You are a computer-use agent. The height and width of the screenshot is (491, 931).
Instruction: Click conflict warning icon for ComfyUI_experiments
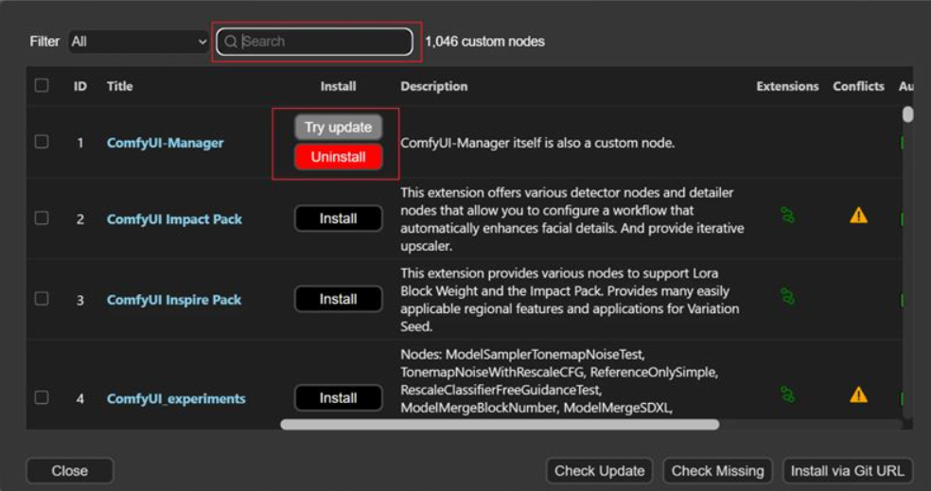pyautogui.click(x=858, y=395)
